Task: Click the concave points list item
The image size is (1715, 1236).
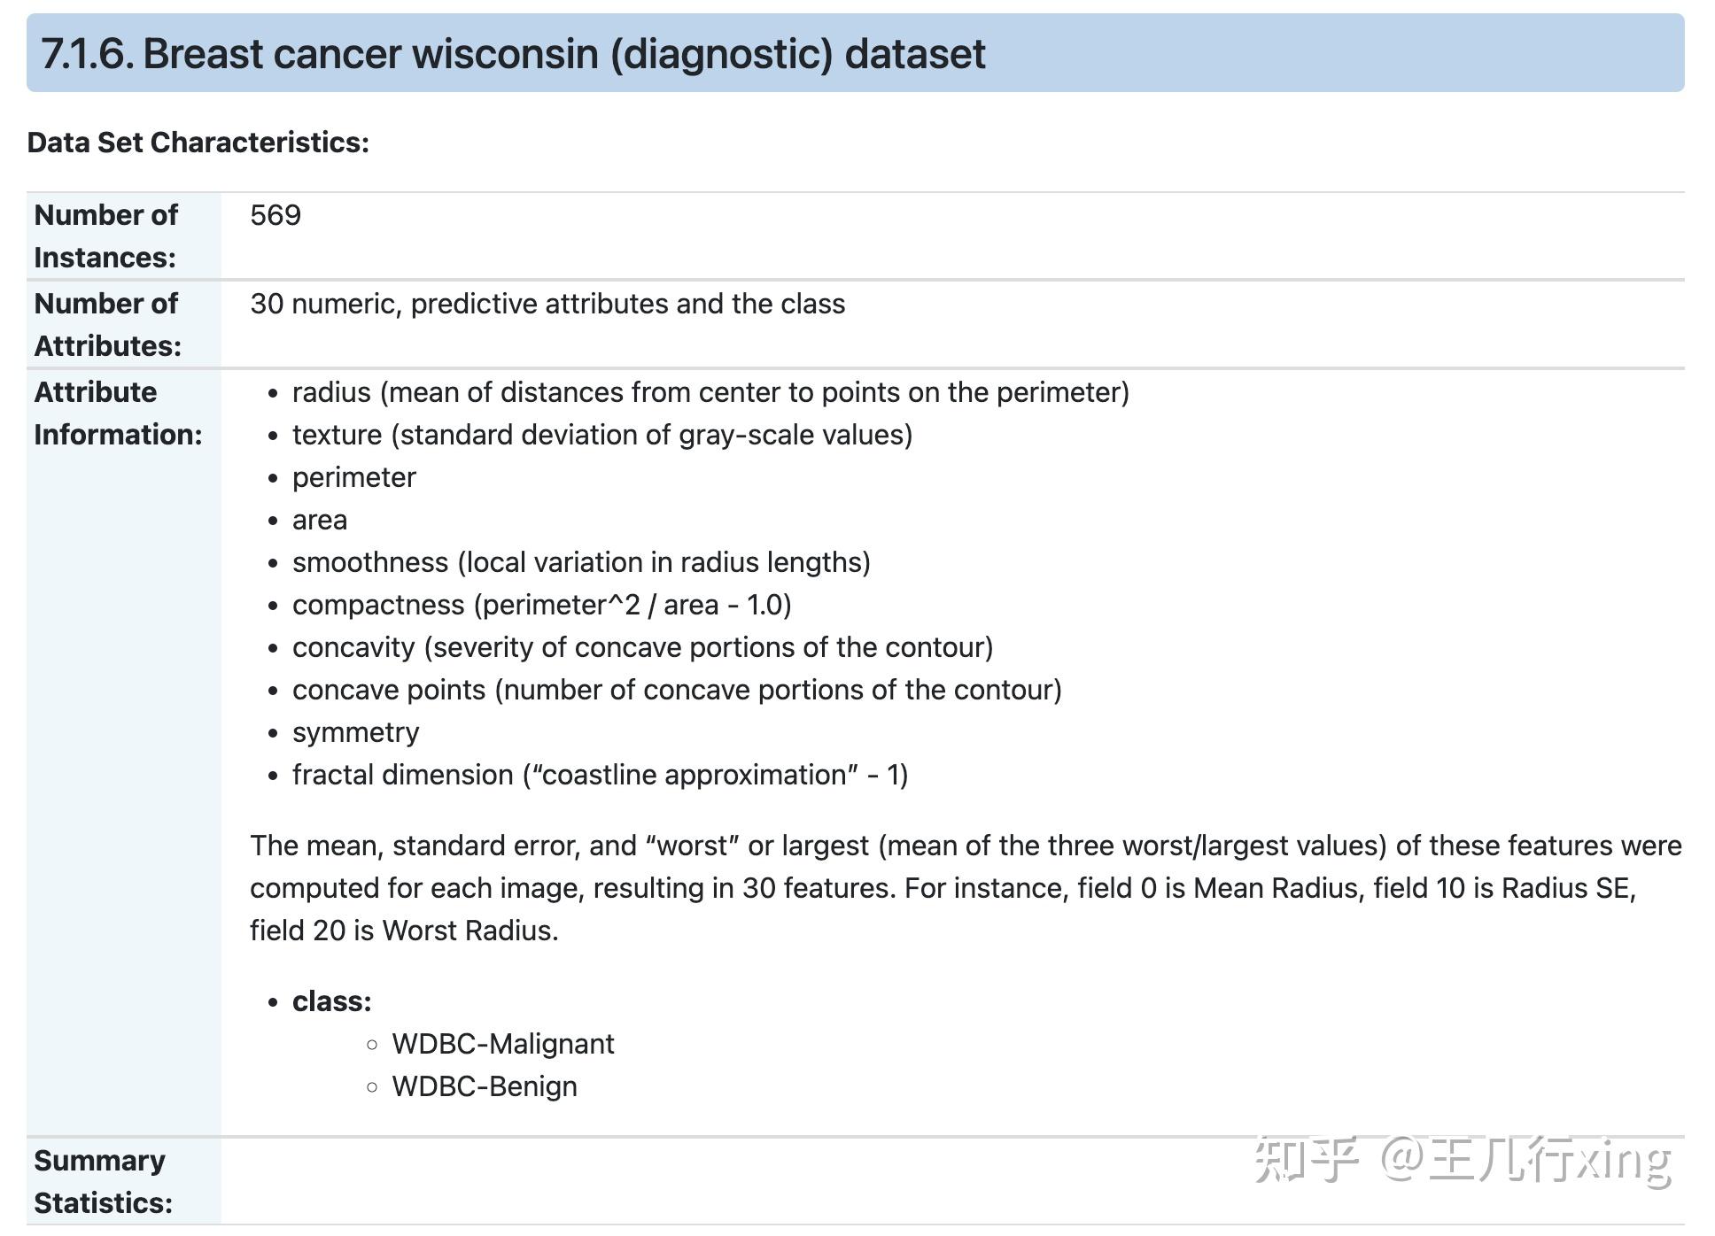Action: (677, 690)
